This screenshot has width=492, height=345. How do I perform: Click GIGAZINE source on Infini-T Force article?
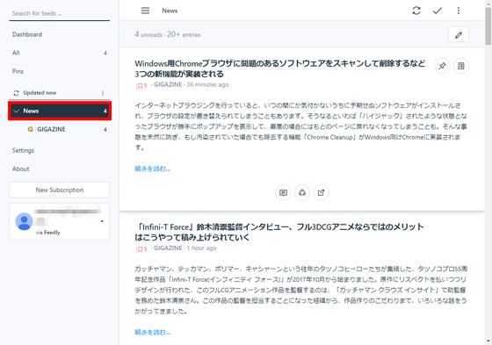pos(168,248)
